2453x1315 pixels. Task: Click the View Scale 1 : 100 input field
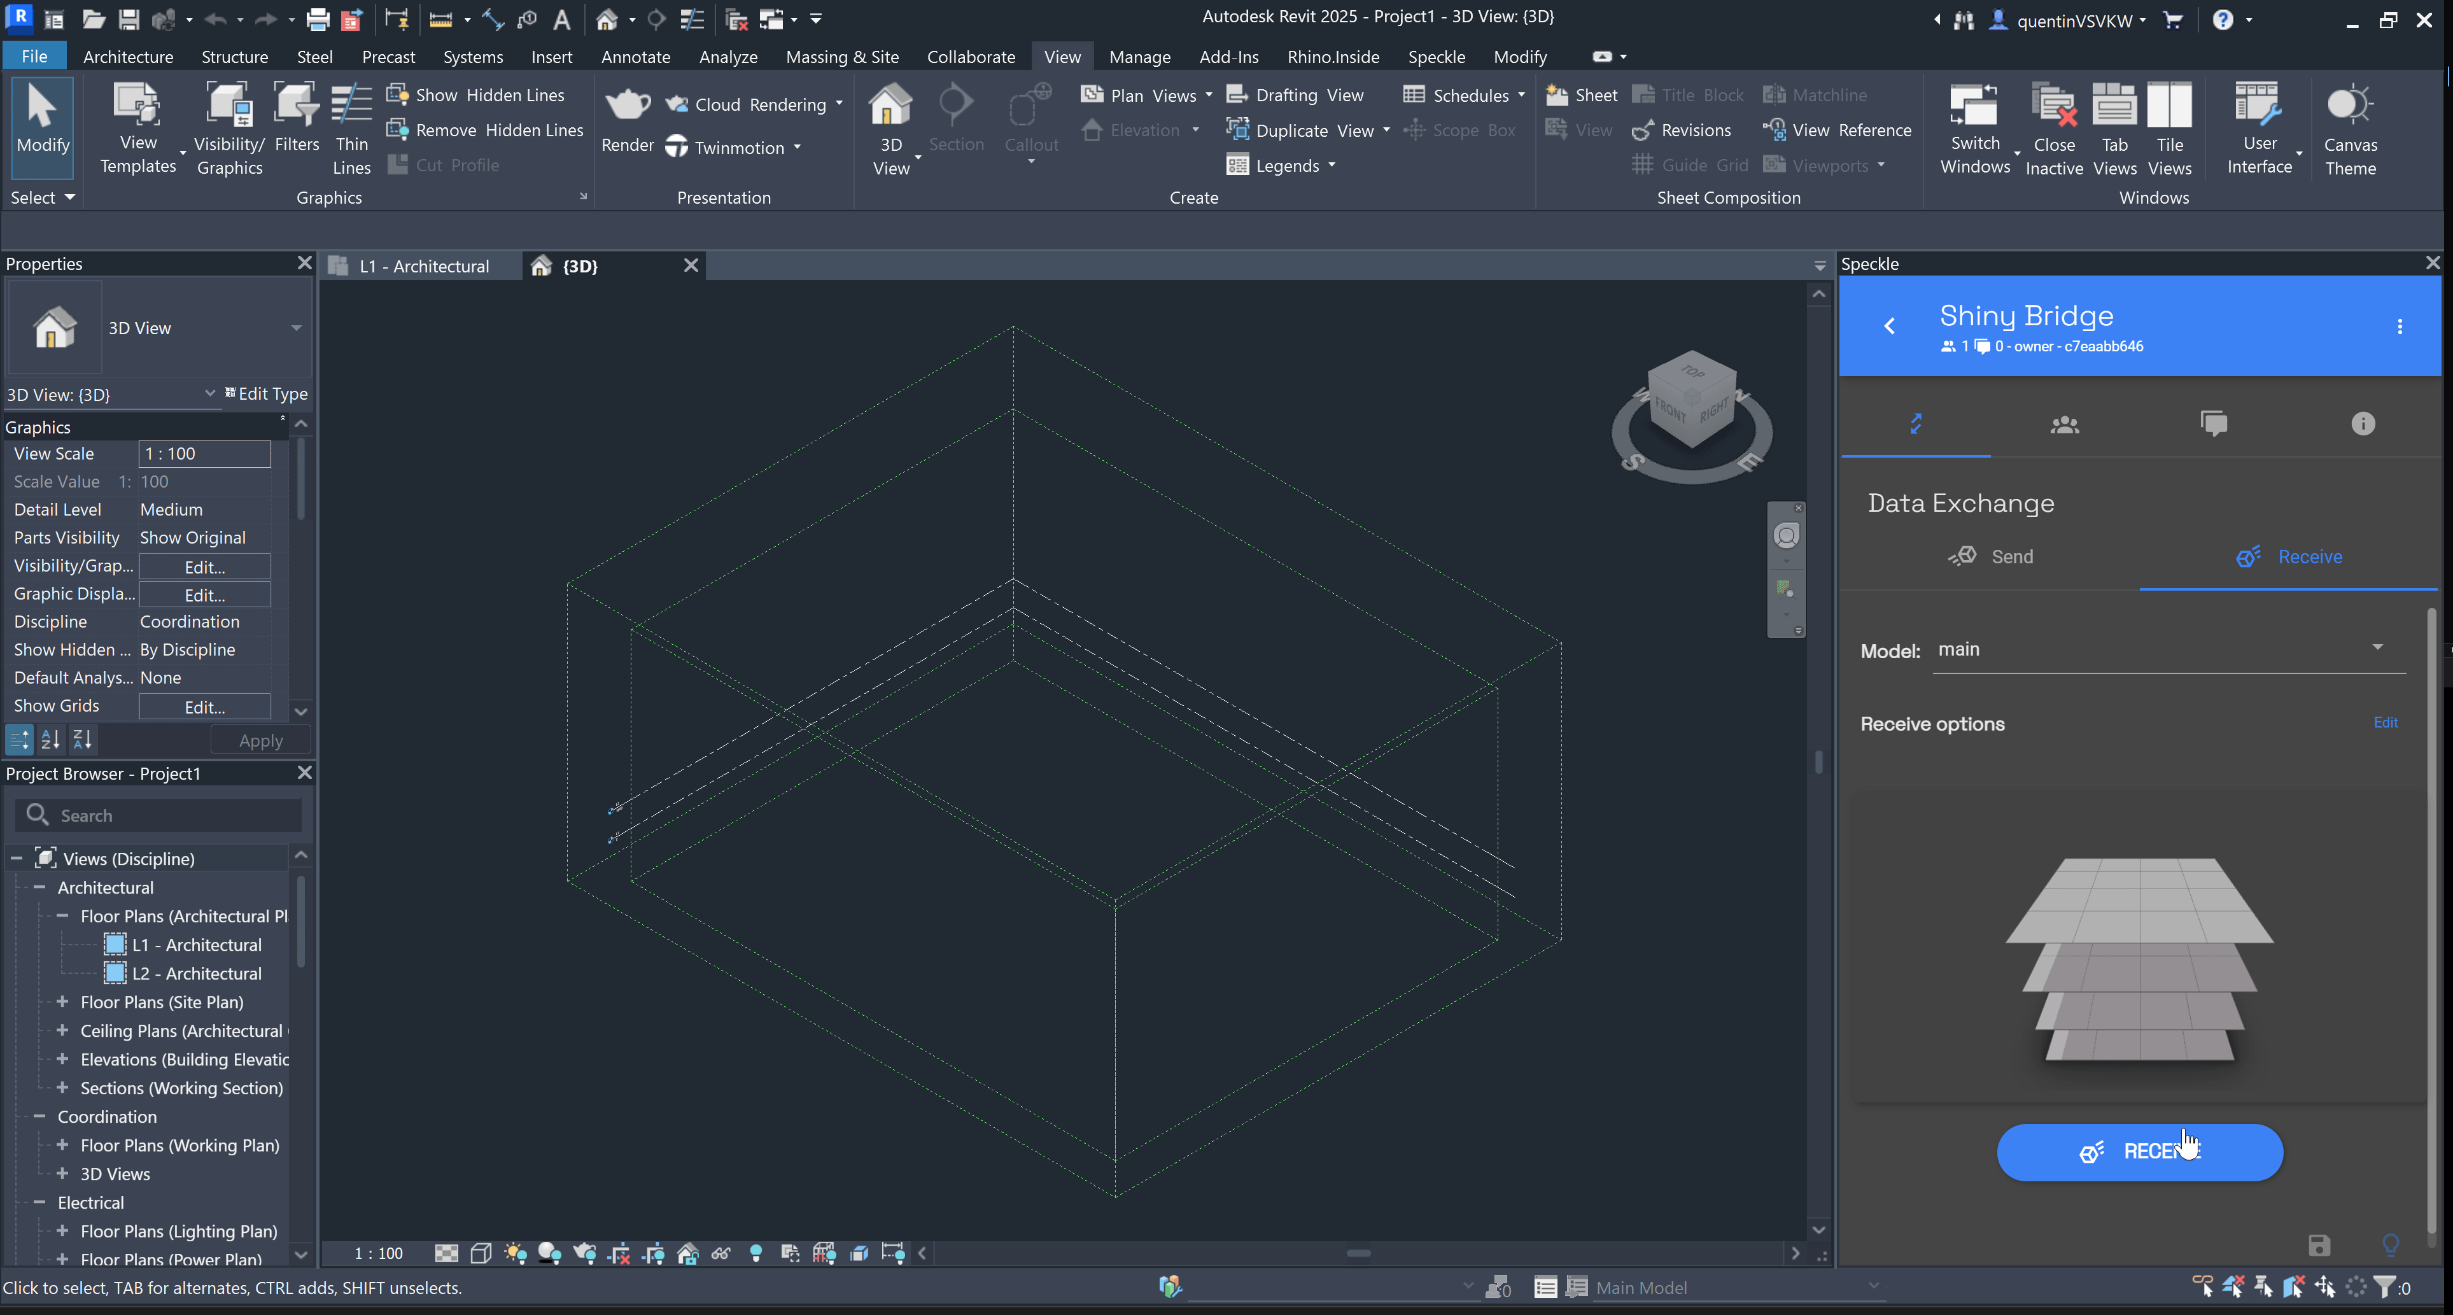[205, 454]
